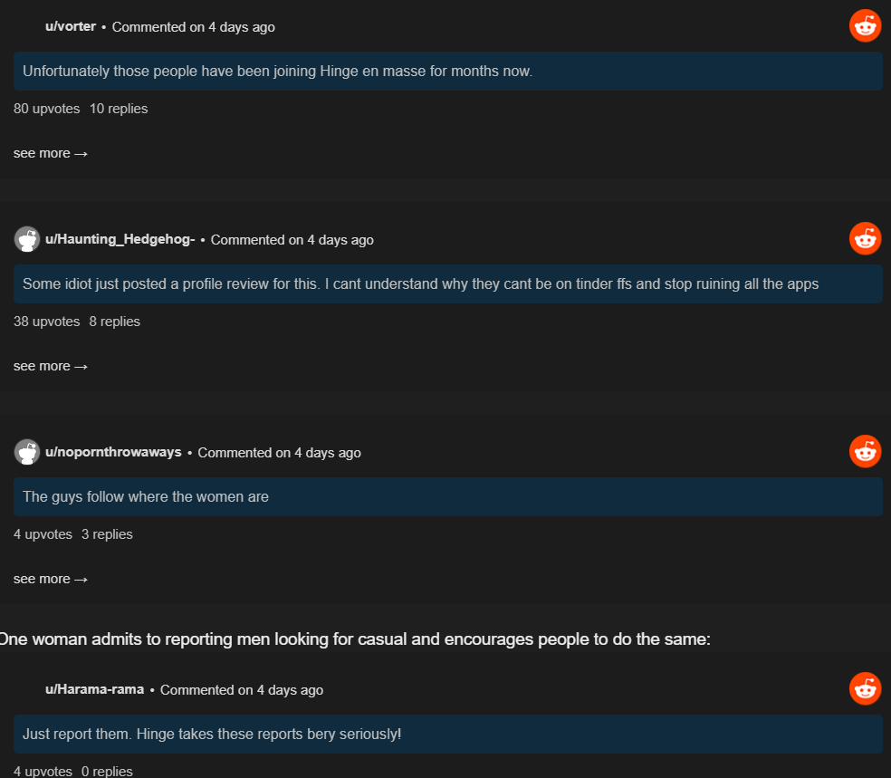Visit u/nopornthrowaways profile link

click(x=113, y=452)
